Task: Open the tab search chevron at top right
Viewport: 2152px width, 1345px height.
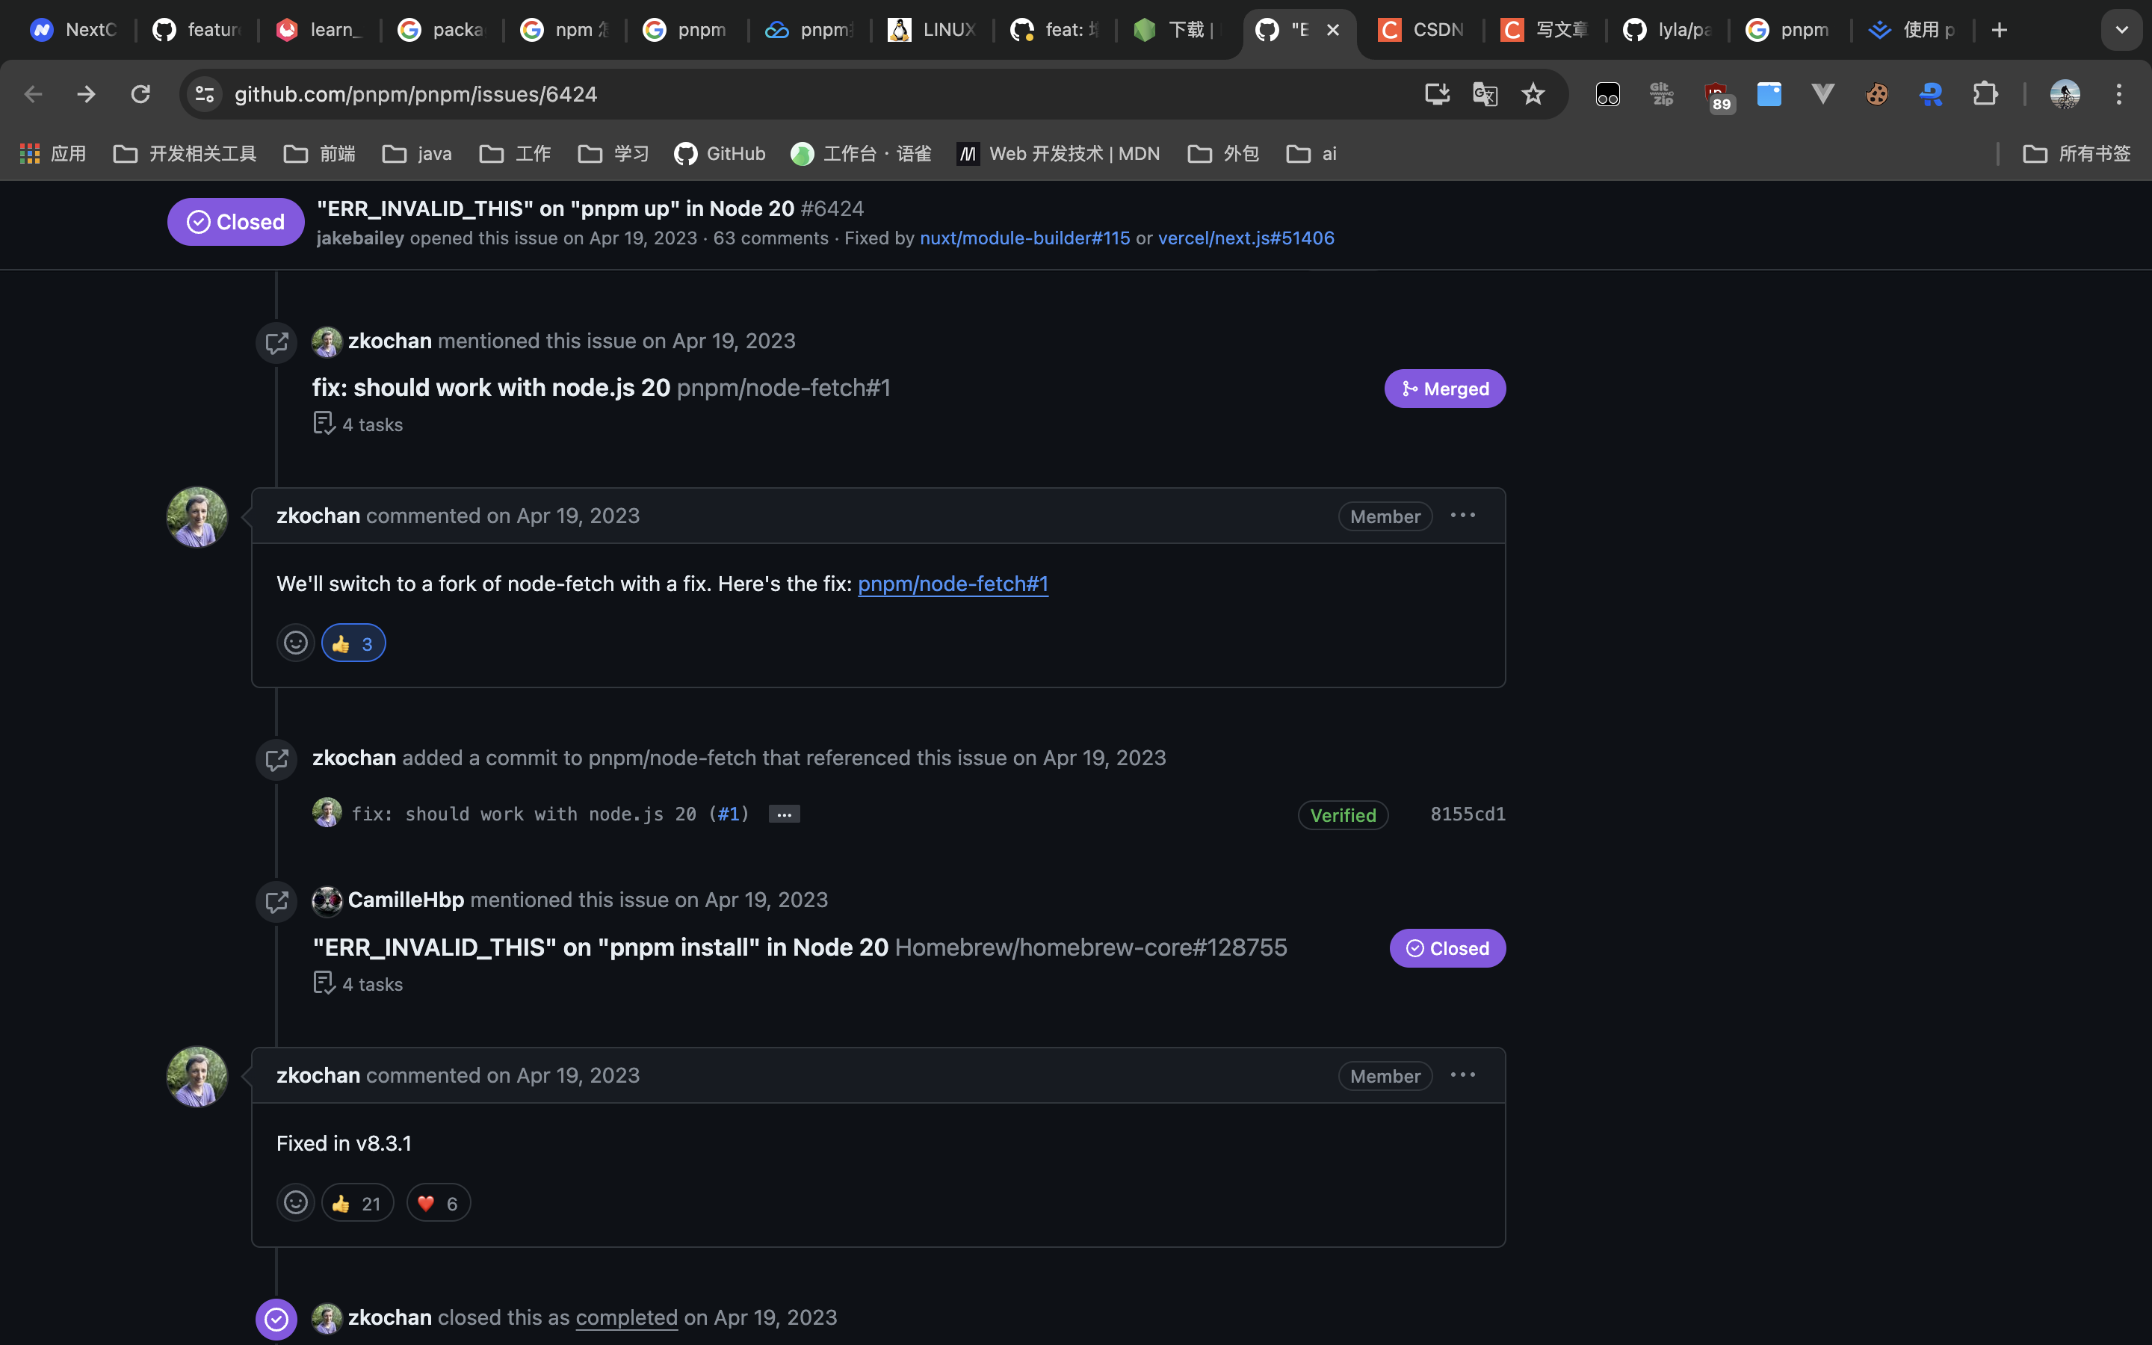Action: [x=2122, y=29]
